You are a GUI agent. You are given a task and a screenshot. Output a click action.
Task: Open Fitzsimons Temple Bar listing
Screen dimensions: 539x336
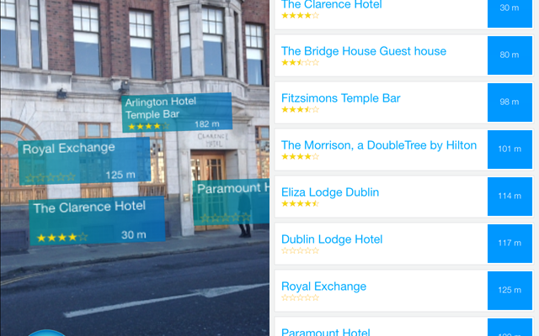pyautogui.click(x=381, y=102)
